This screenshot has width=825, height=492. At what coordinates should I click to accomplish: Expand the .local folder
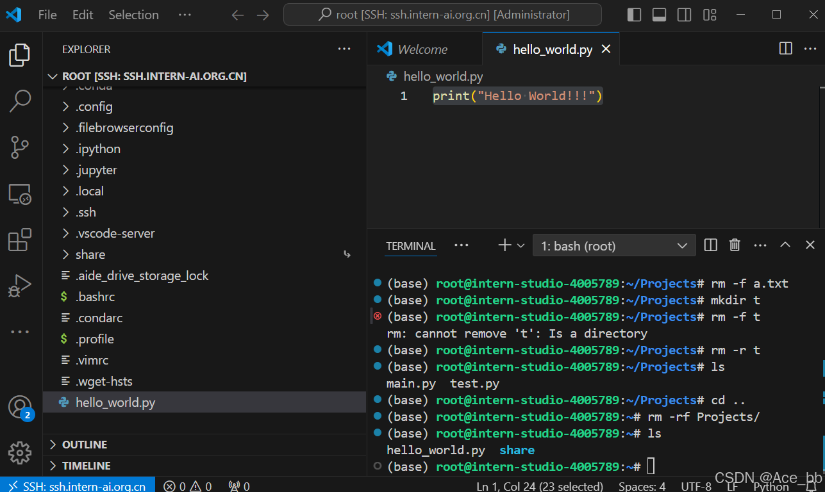(204, 191)
